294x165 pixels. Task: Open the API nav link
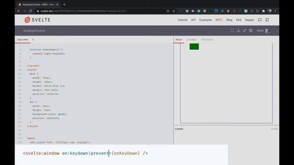pyautogui.click(x=193, y=20)
